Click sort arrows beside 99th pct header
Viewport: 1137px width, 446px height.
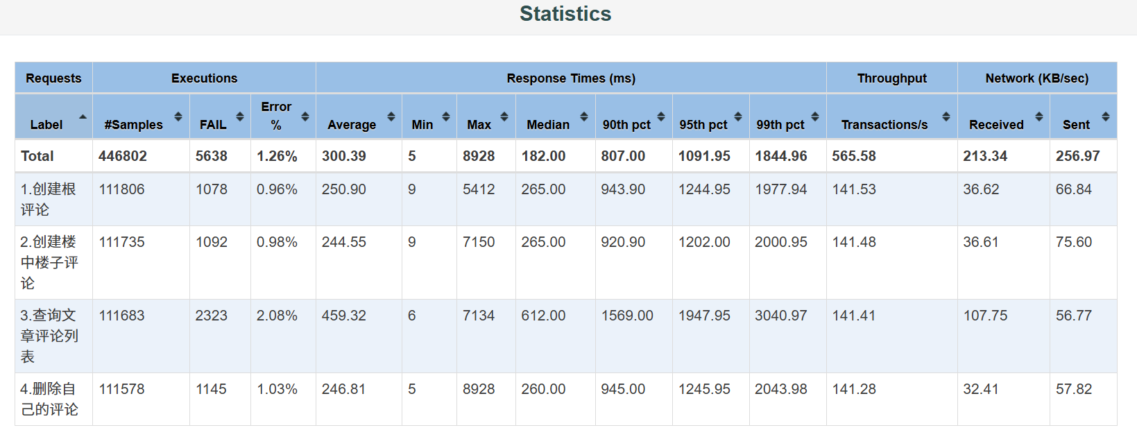815,117
